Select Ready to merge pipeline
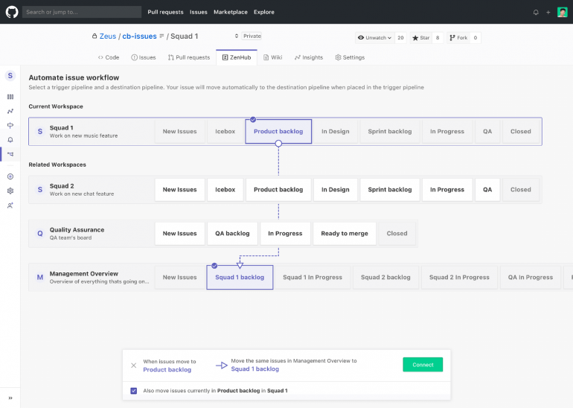Screen dimensions: 573x408 click(x=345, y=233)
